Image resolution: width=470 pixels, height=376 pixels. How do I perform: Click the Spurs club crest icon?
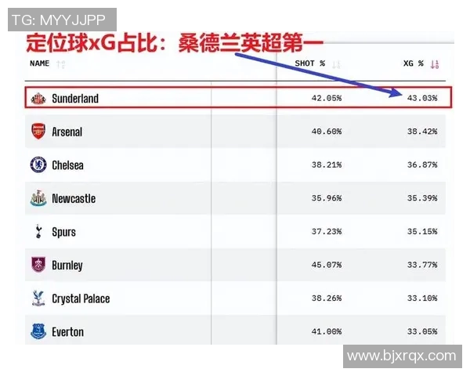click(38, 232)
